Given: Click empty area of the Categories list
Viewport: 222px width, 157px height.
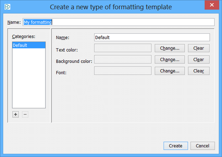Looking at the screenshot, I should (28, 82).
